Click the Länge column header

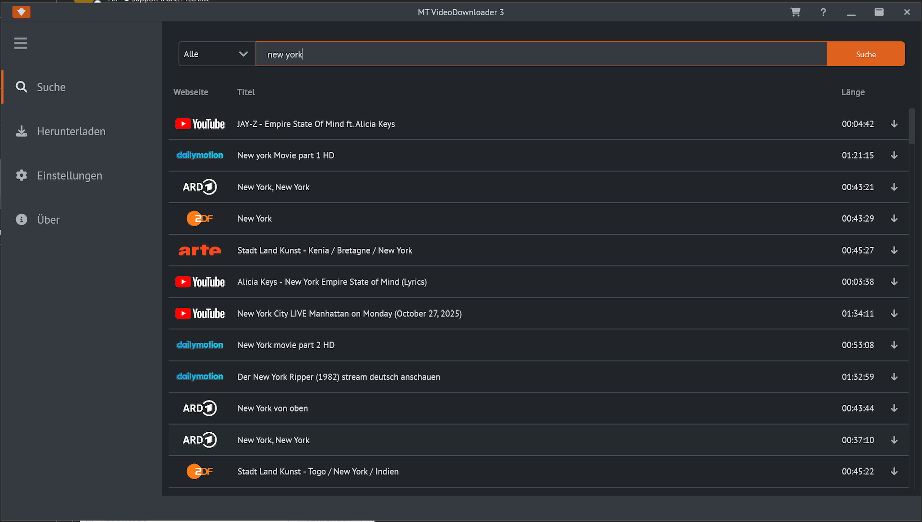852,92
